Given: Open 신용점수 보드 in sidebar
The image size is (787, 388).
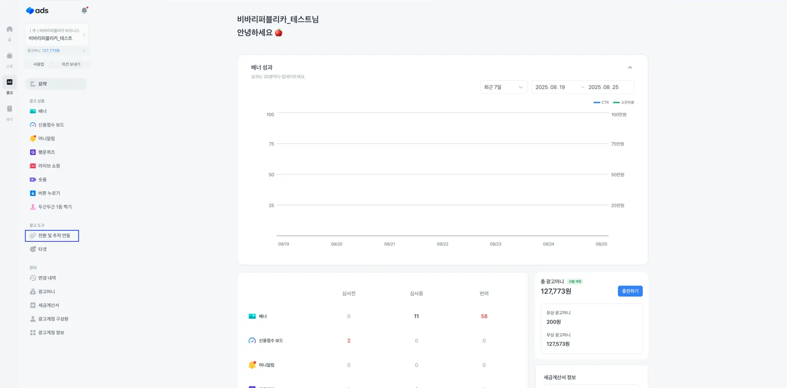Looking at the screenshot, I should 51,125.
